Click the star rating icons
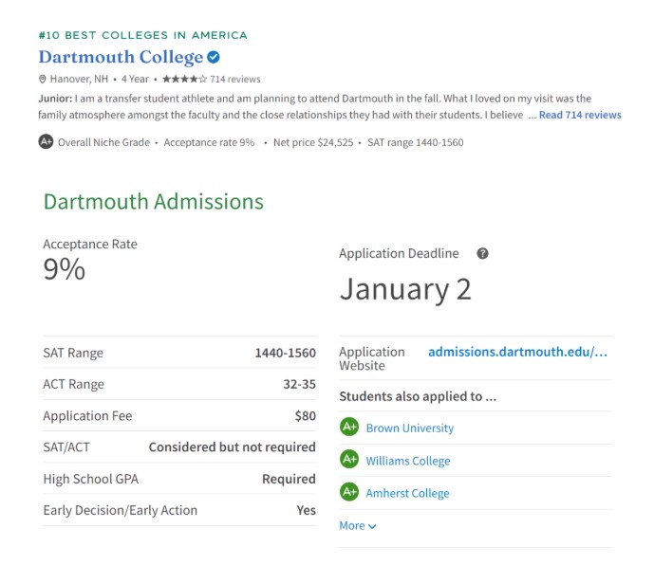The width and height of the screenshot is (654, 565). tap(184, 79)
